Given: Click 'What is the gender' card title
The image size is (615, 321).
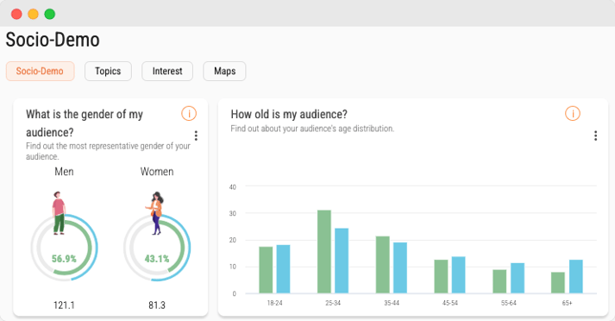Looking at the screenshot, I should click(x=85, y=123).
